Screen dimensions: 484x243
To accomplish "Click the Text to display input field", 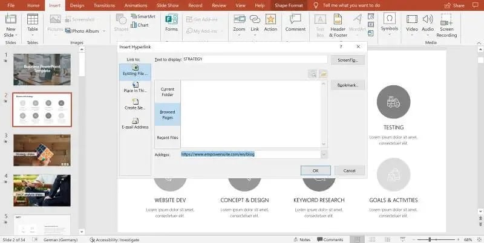I will [254, 59].
